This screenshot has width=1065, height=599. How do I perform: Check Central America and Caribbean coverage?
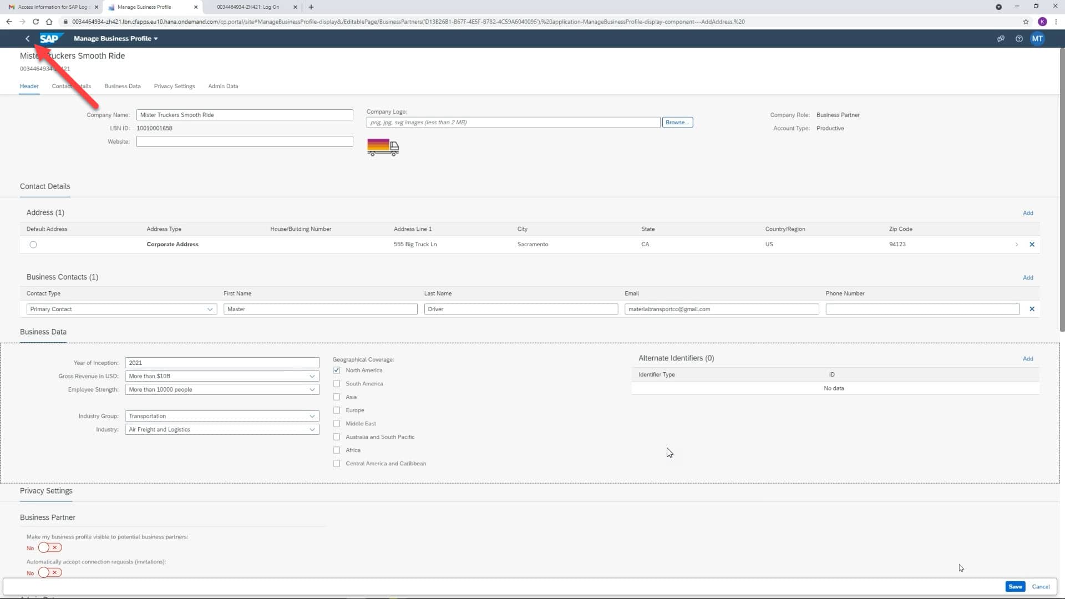pyautogui.click(x=337, y=464)
